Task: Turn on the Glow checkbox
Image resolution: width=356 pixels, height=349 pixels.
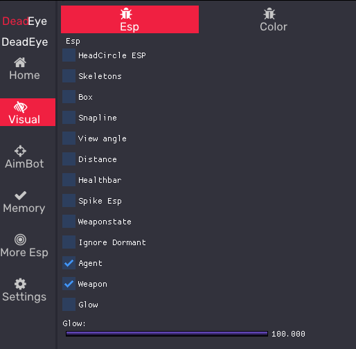Action: (x=69, y=305)
